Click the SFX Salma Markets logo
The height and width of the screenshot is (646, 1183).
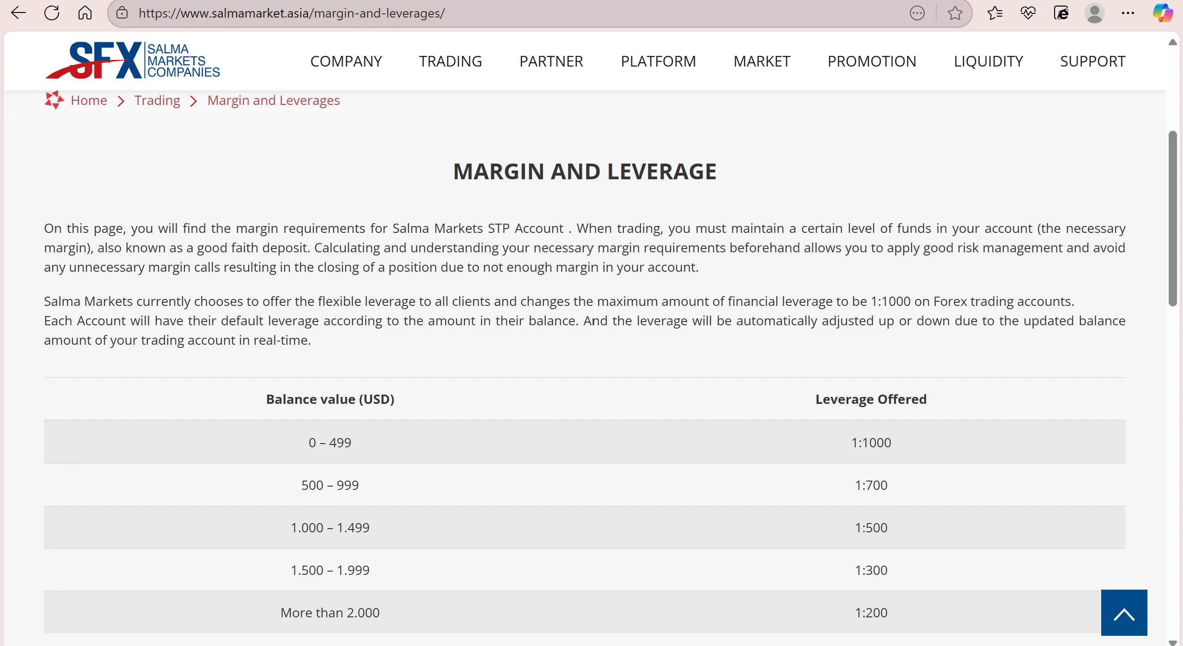pyautogui.click(x=133, y=61)
